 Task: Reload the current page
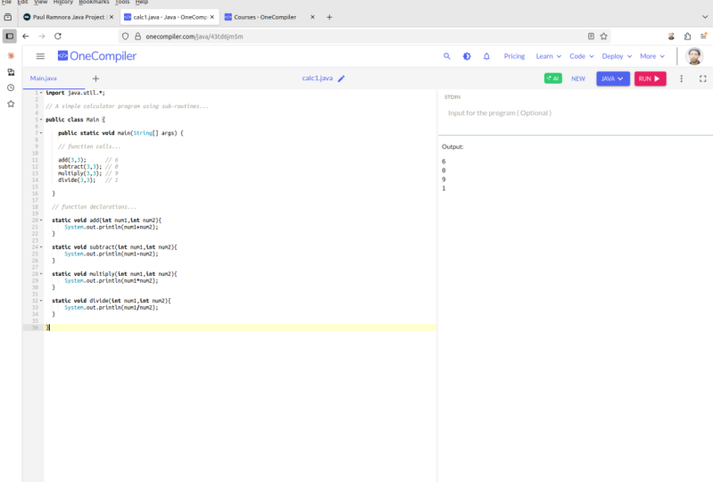pos(58,37)
